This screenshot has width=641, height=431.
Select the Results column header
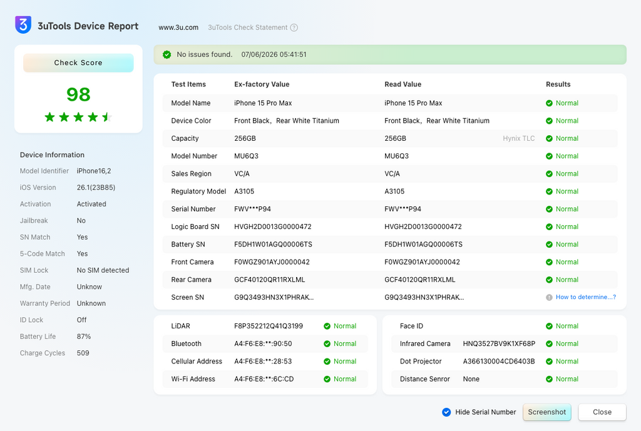tap(558, 84)
